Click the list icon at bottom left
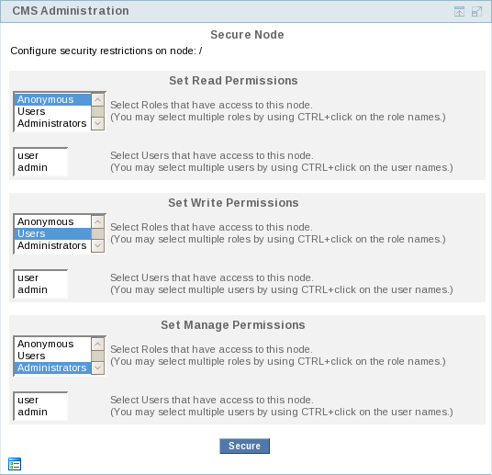This screenshot has width=492, height=475. pos(15,464)
